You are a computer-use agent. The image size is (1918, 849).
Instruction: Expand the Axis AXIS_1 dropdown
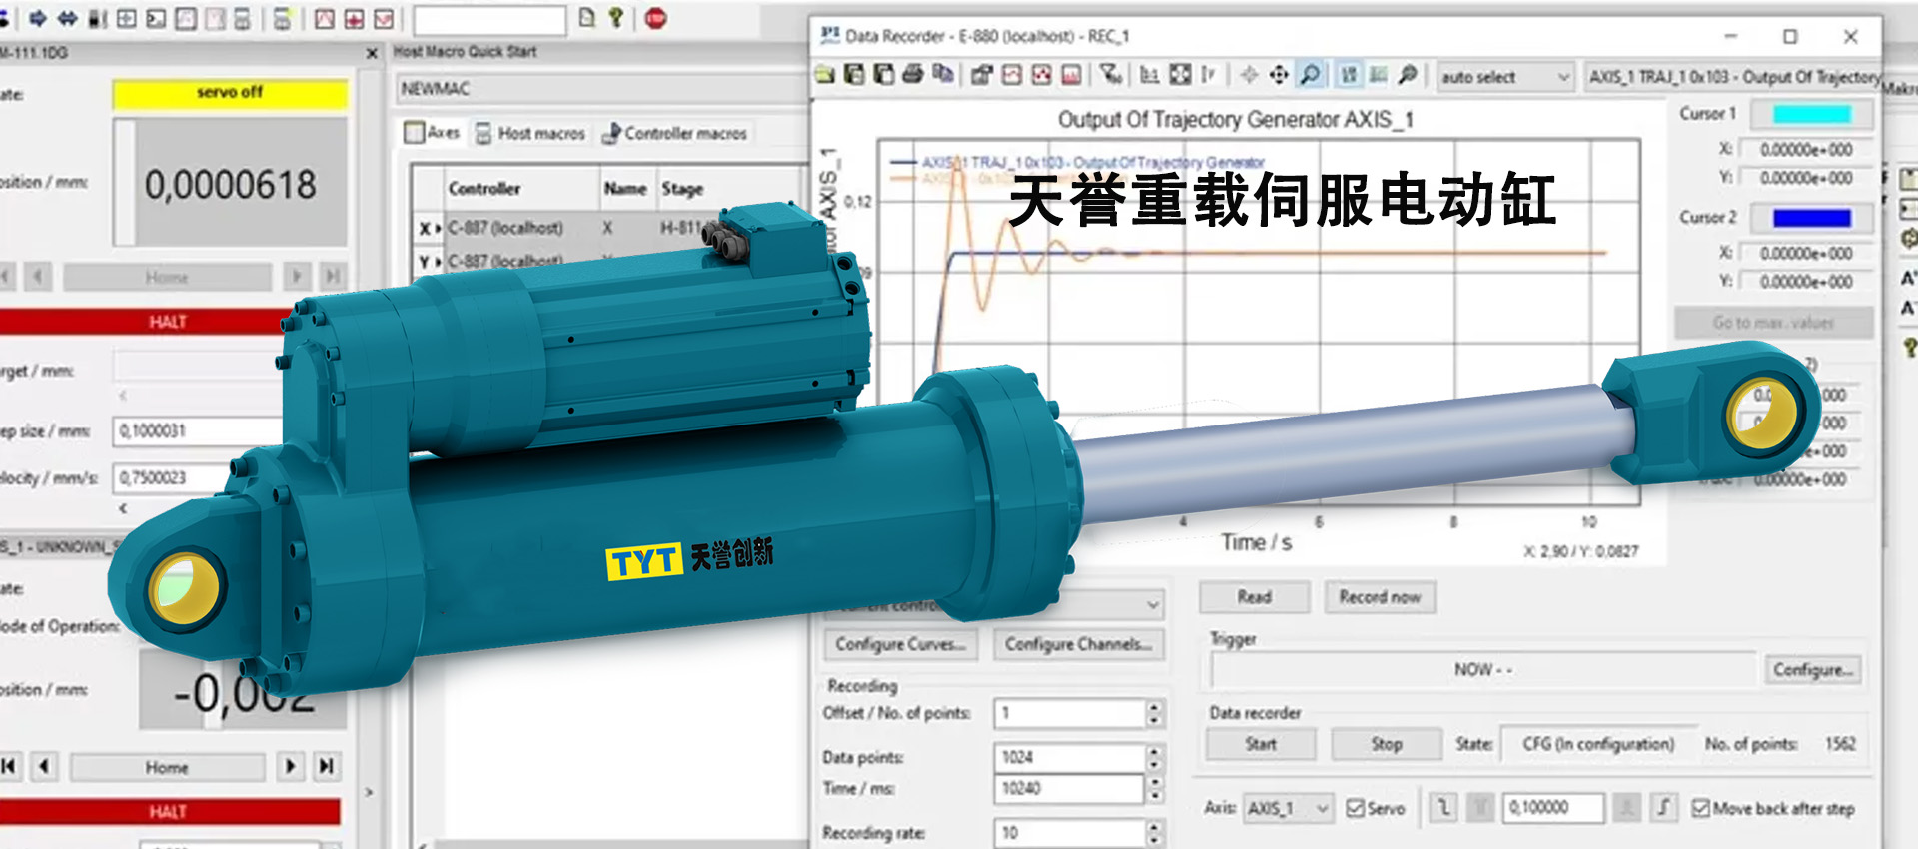pyautogui.click(x=1288, y=808)
